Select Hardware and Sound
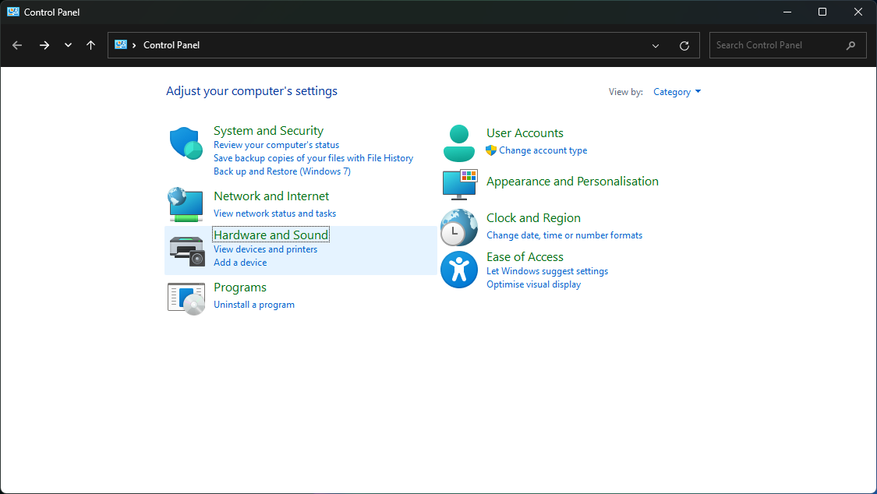Viewport: 877px width, 494px height. [x=271, y=235]
